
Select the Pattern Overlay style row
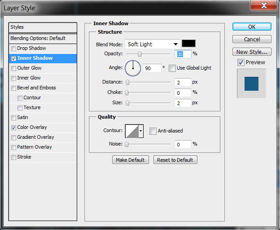[43, 147]
